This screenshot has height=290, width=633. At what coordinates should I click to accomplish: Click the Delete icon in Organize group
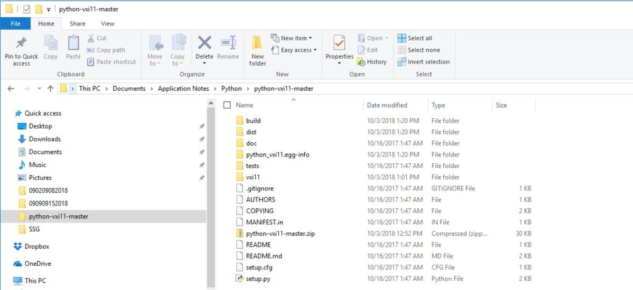[204, 43]
